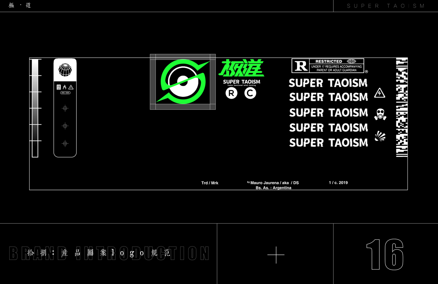Click the crosshair mark directly under DSC / 2020
This screenshot has width=438, height=284.
[65, 108]
